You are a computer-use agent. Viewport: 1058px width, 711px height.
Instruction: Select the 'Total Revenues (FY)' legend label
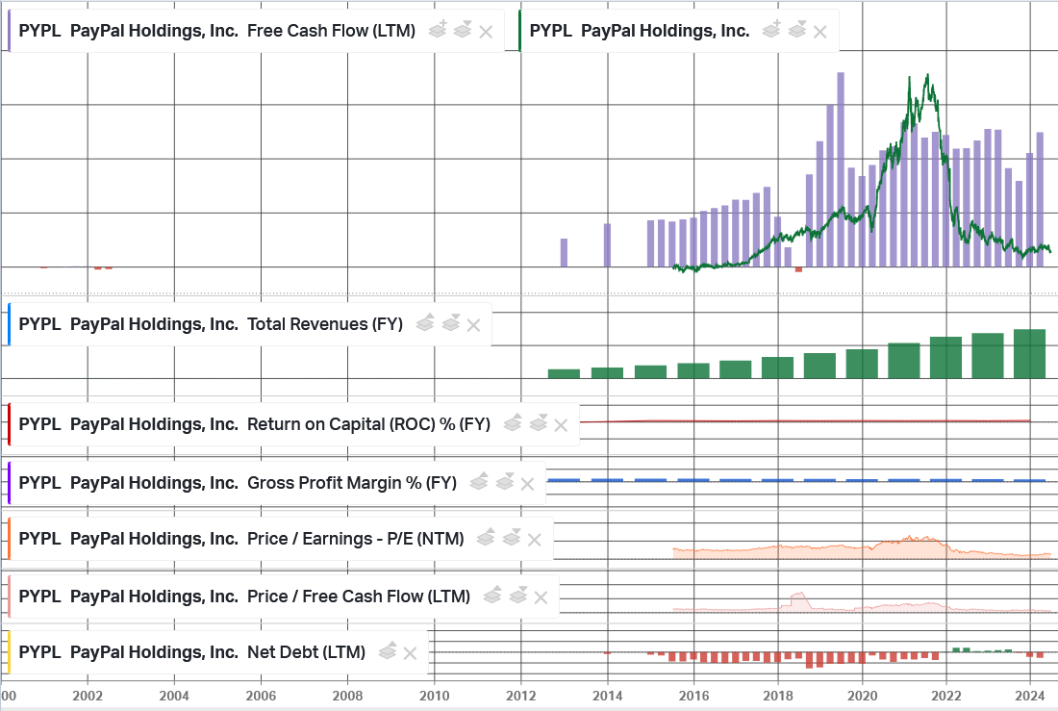click(325, 325)
